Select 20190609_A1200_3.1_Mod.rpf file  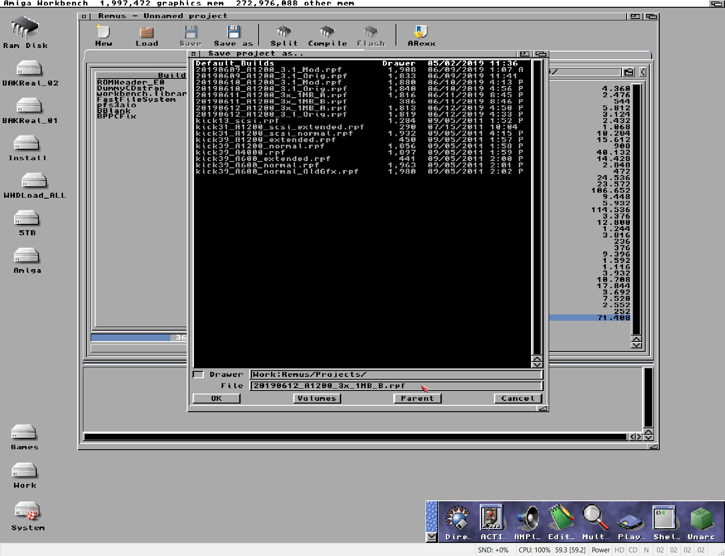(362, 70)
